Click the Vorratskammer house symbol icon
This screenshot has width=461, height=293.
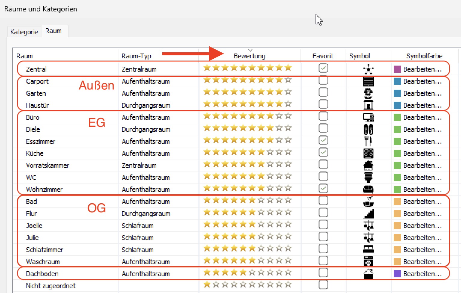368,165
